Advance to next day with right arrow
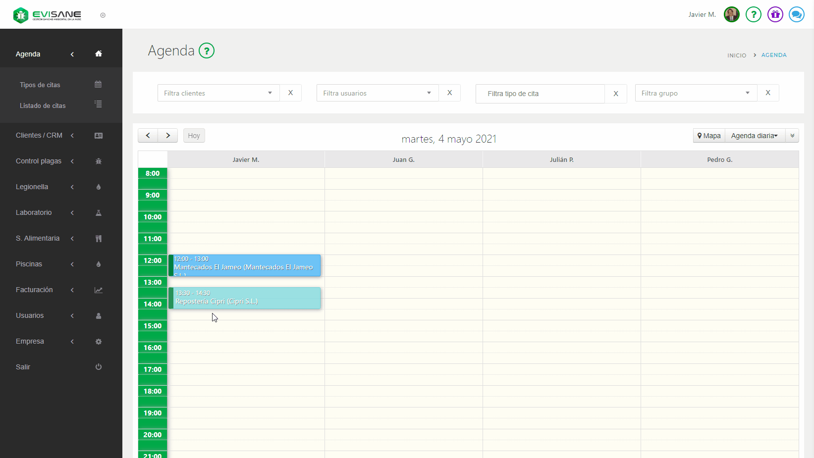Viewport: 814px width, 458px height. [x=168, y=136]
